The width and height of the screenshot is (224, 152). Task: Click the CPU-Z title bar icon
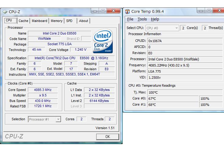[5, 12]
